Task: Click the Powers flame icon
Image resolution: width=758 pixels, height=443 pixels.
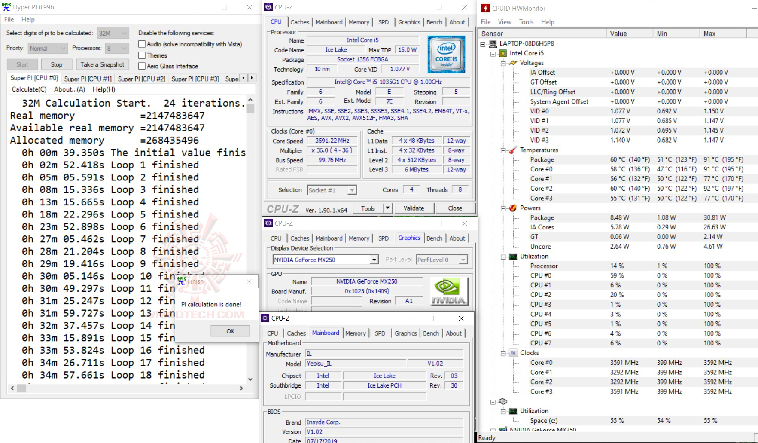Action: [x=513, y=208]
